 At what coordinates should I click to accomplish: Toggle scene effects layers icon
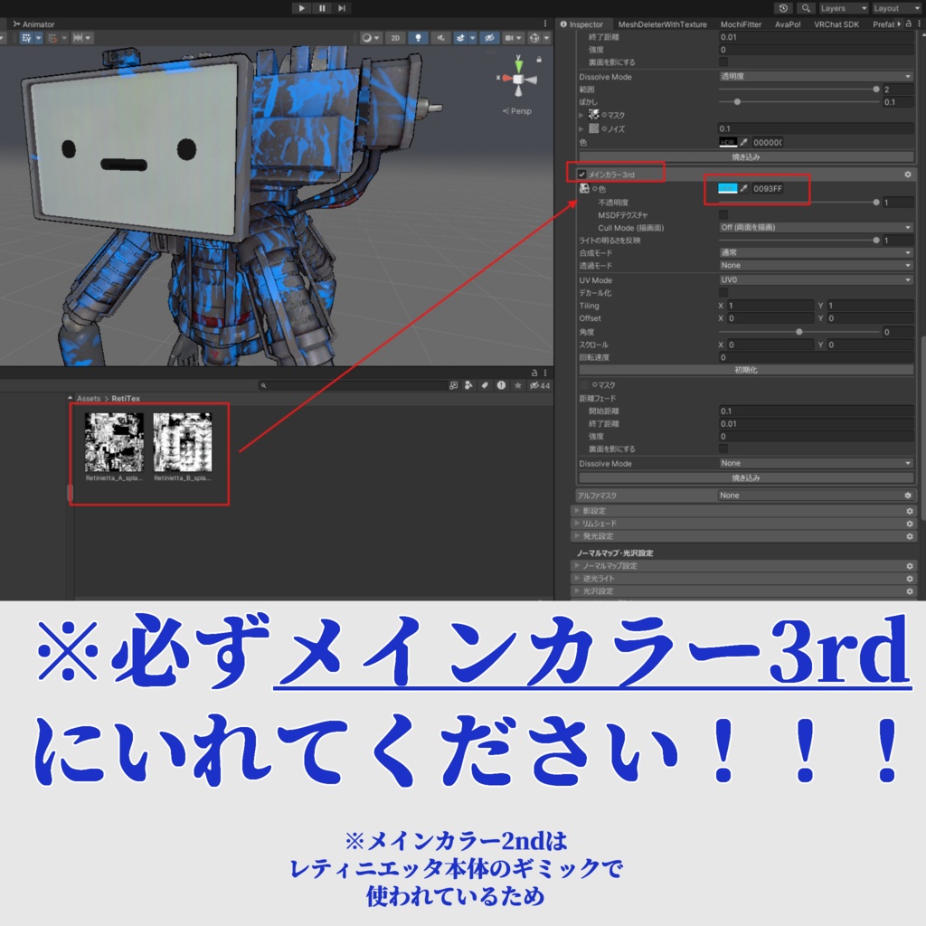pos(460,38)
